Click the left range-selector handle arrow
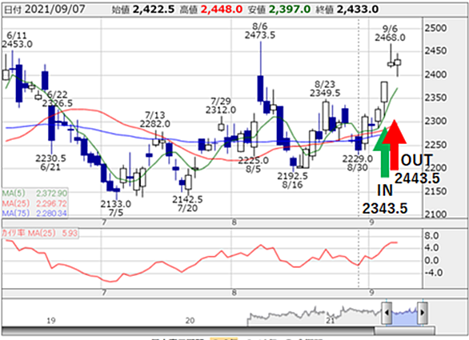469x340 pixels. click(x=387, y=313)
